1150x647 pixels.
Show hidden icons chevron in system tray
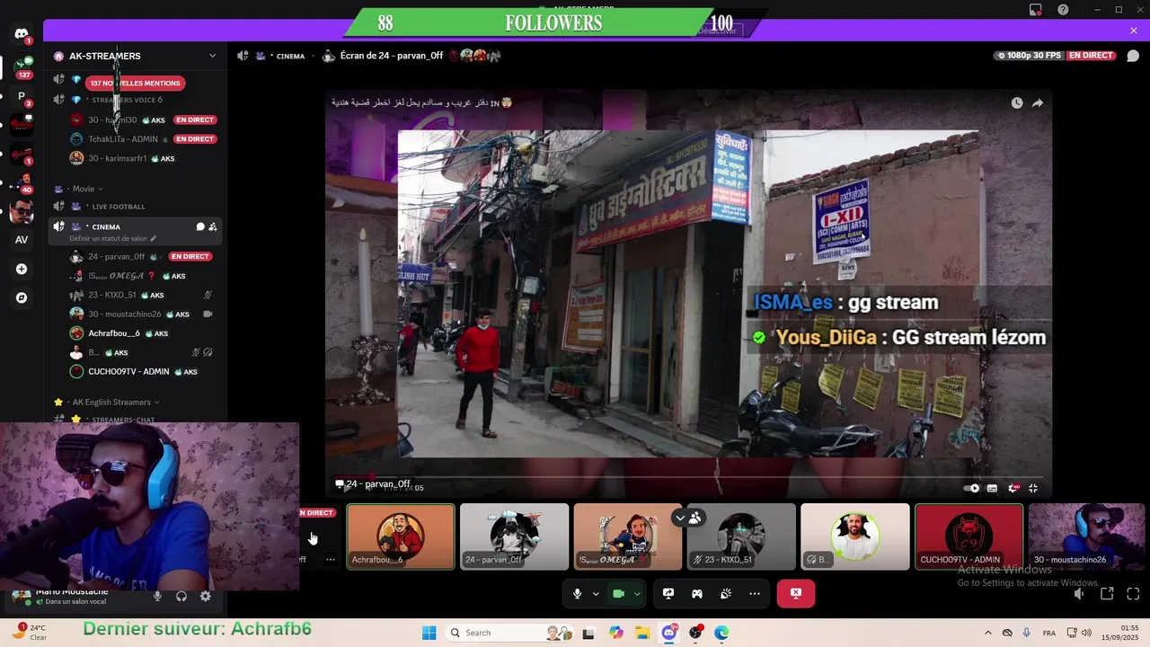click(x=988, y=633)
